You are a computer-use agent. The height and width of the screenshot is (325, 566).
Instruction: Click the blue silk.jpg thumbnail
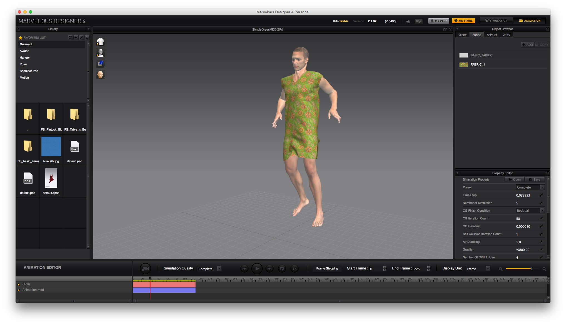51,146
